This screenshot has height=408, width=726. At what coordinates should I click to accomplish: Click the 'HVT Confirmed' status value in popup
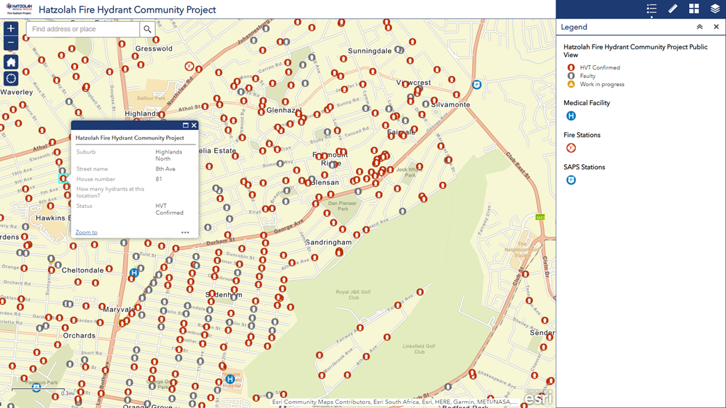170,209
